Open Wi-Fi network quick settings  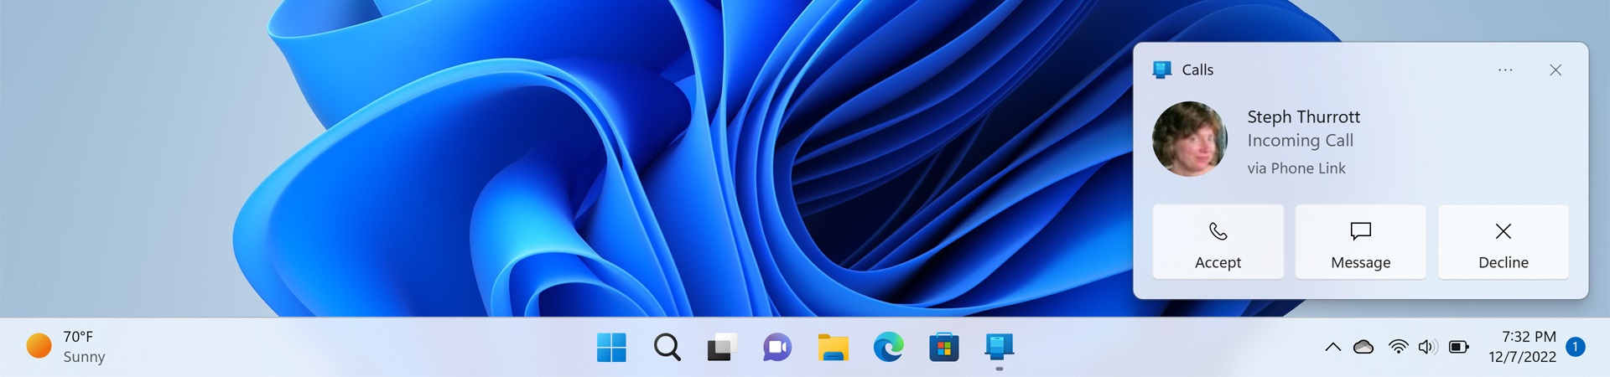[x=1398, y=347]
